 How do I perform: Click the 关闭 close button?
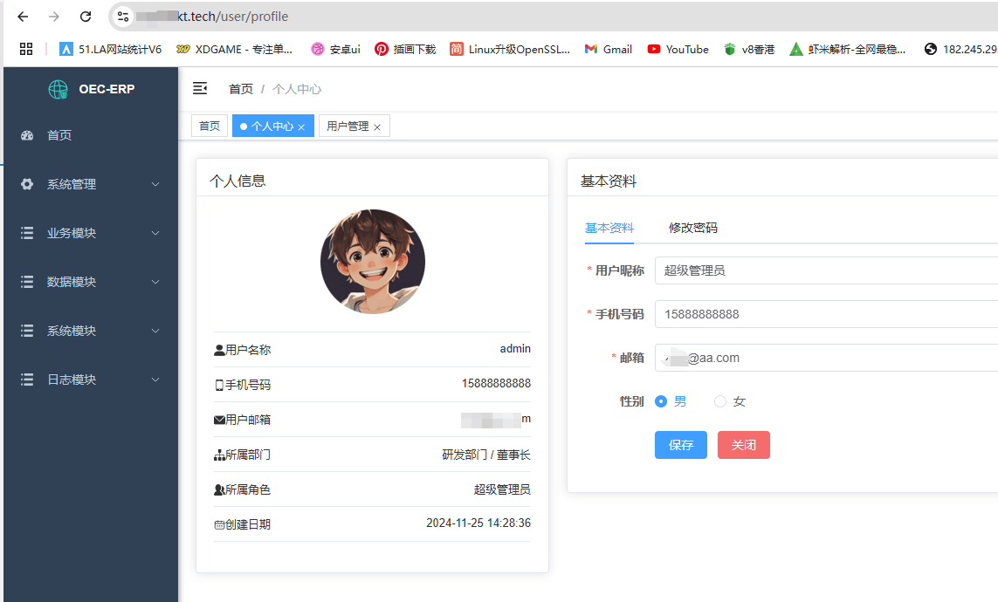(x=743, y=445)
